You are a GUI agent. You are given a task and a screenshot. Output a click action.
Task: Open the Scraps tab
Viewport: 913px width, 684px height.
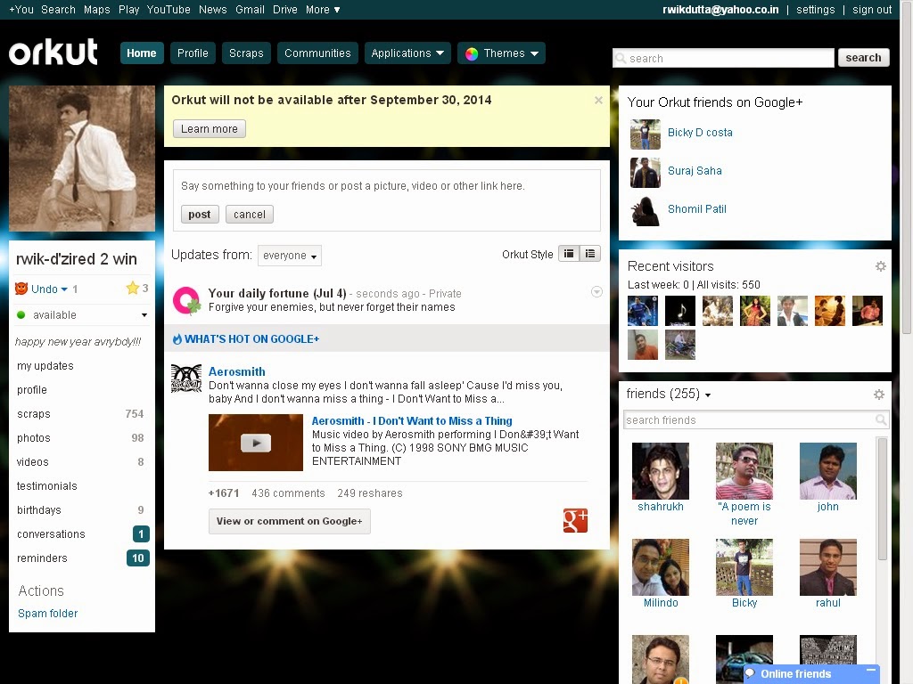[246, 53]
